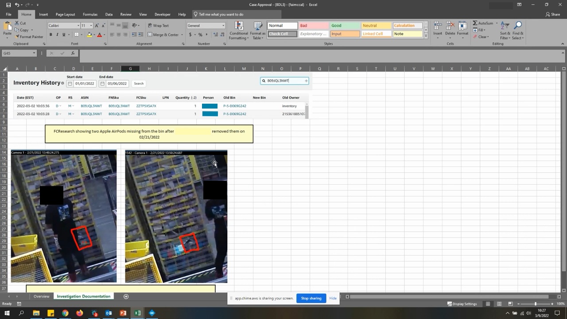Switch to Page Layout view in status bar

click(499, 304)
